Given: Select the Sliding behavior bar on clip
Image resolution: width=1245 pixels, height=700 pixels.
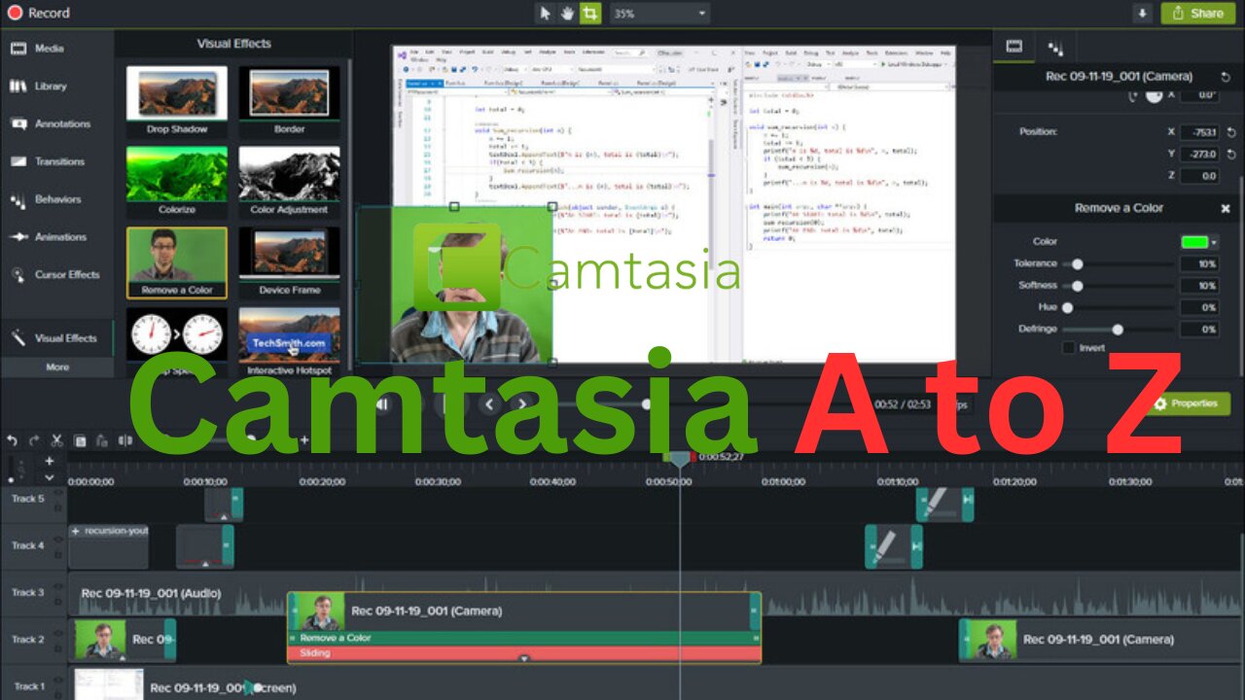Looking at the screenshot, I should coord(523,653).
